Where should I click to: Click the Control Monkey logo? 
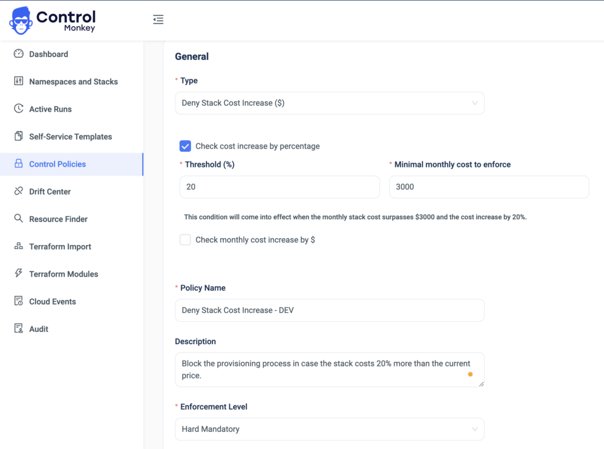(52, 21)
